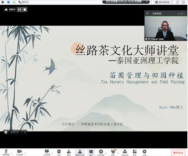Screen dimensions: 188x156
Task: Turn on the camera video
Action: pyautogui.click(x=19, y=152)
